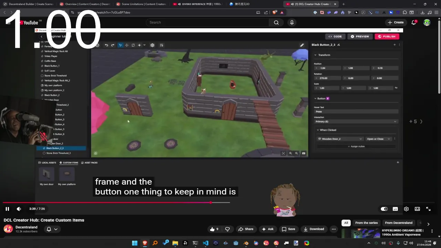Click CODE button in Creator Hub
Image resolution: width=441 pixels, height=248 pixels.
335,37
